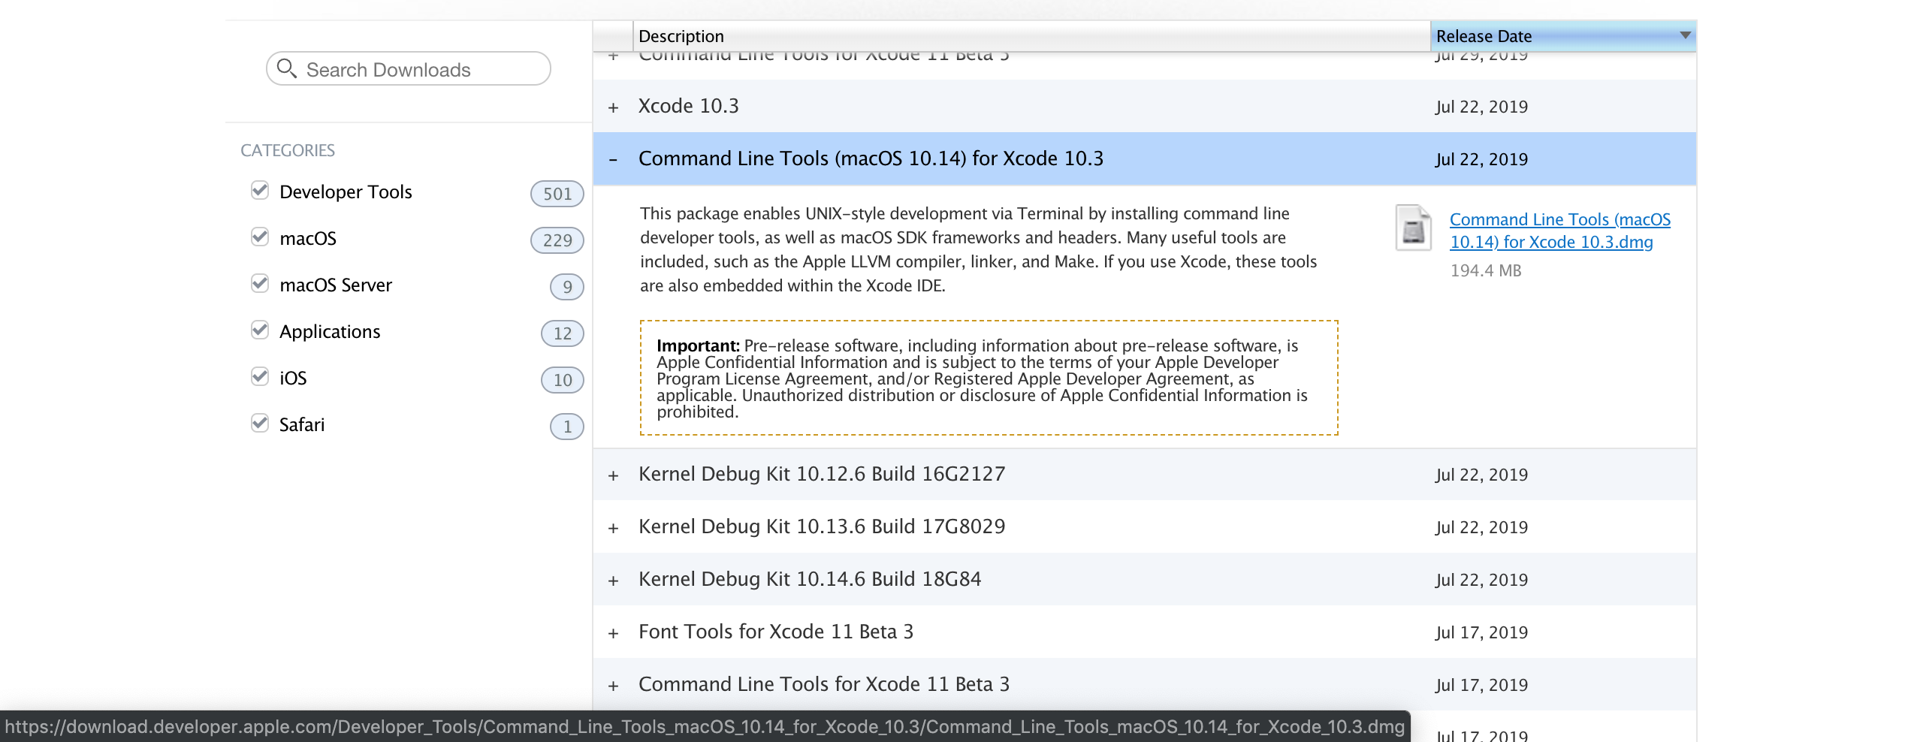Sort by the Description column header
Screen dimensions: 1923x742
(x=1031, y=36)
